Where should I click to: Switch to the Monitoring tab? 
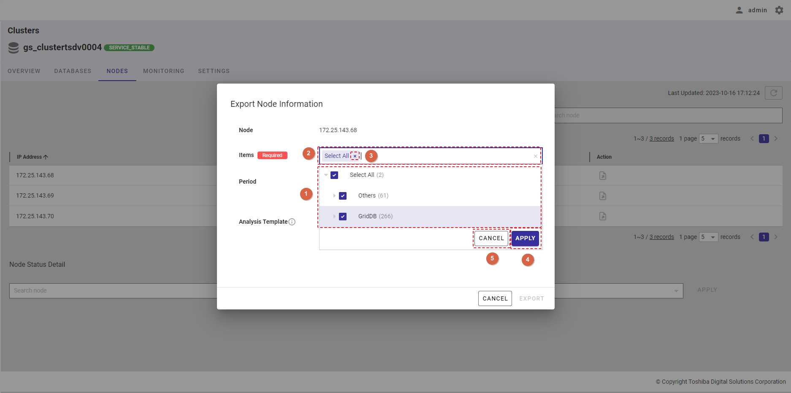163,71
